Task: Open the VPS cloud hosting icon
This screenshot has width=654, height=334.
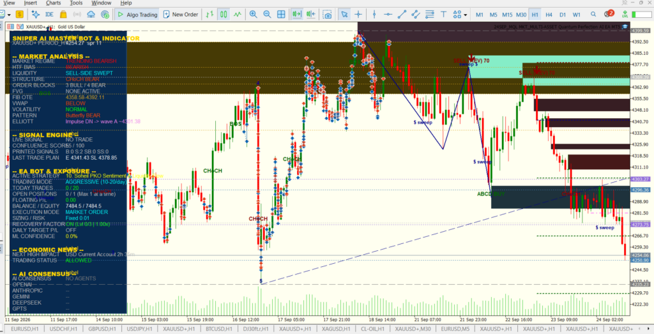Action: (x=91, y=15)
